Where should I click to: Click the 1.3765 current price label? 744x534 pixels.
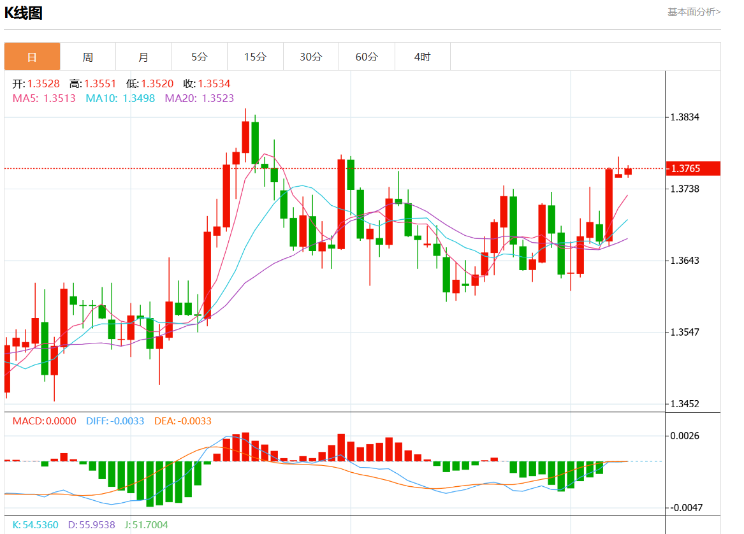(693, 168)
